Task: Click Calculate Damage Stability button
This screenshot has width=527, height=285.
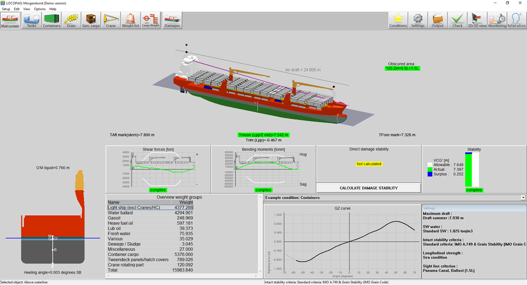Action: (368, 188)
